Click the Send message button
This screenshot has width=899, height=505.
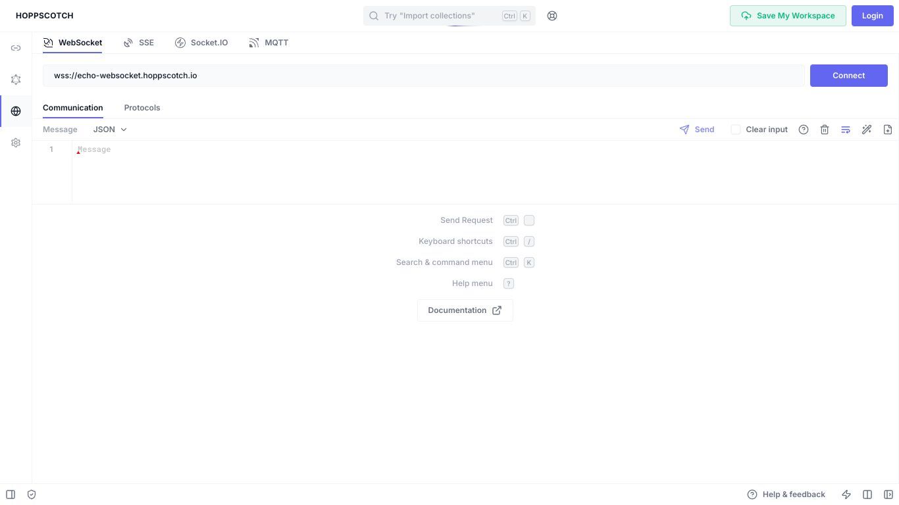[x=697, y=130]
